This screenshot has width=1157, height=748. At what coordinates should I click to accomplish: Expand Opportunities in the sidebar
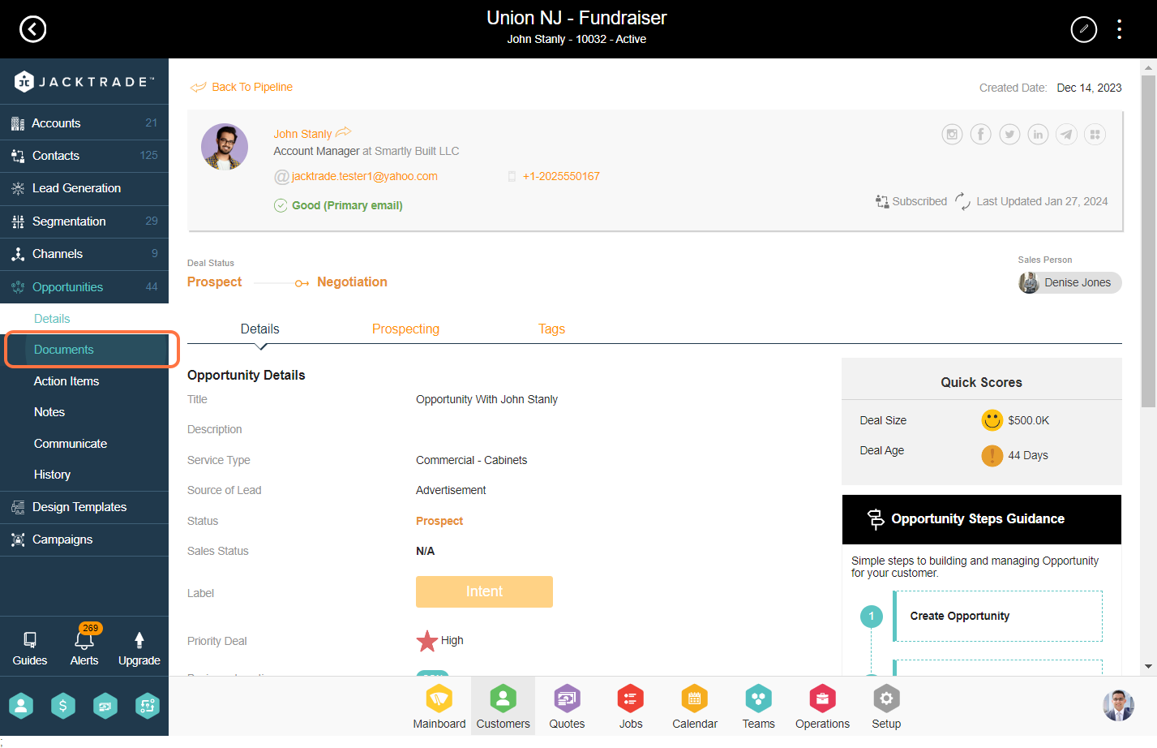(84, 287)
